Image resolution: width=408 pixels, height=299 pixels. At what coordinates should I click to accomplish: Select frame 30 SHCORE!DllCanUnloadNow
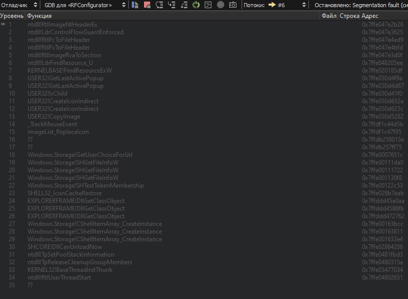pyautogui.click(x=204, y=247)
